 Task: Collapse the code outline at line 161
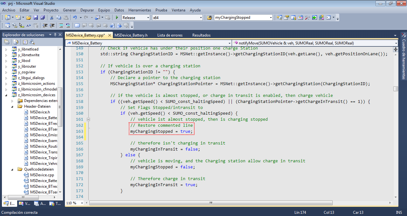(x=88, y=119)
